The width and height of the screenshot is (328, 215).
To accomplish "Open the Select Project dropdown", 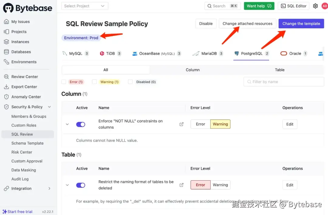I will pyautogui.click(x=85, y=6).
